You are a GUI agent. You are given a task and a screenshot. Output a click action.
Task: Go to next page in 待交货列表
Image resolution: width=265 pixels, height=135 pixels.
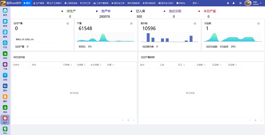click(134, 120)
